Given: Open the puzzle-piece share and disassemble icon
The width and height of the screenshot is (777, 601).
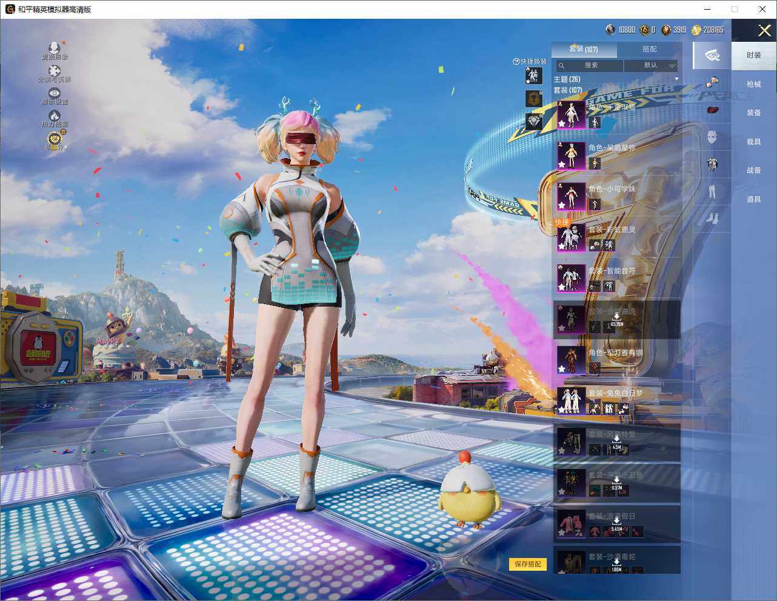Looking at the screenshot, I should click(55, 70).
